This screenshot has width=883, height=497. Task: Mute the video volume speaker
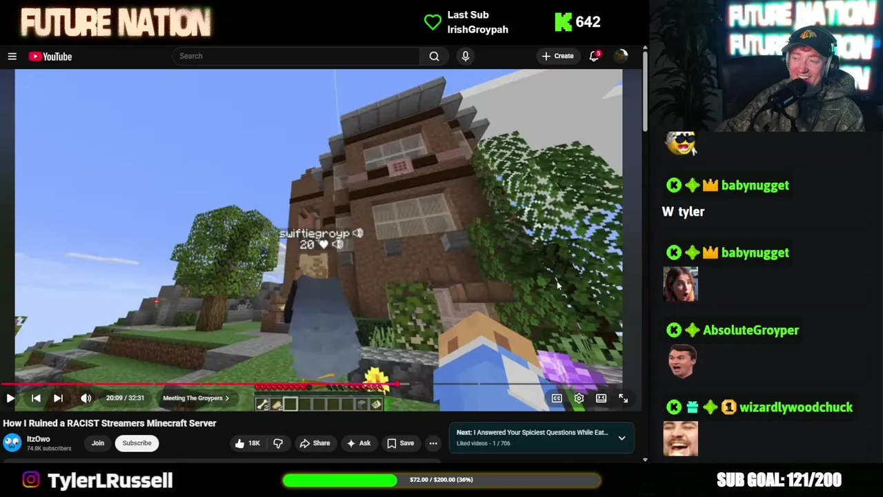tap(86, 398)
